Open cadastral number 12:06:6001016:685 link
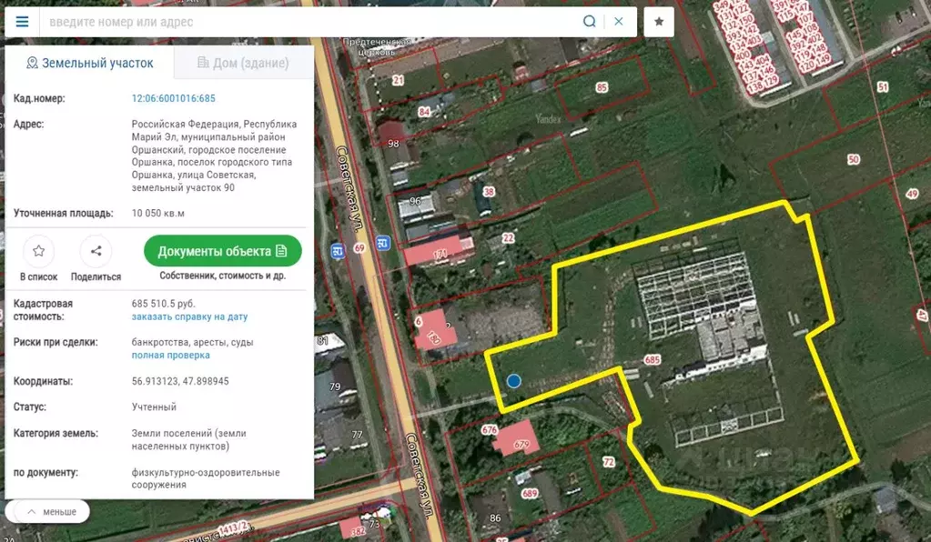 [174, 98]
